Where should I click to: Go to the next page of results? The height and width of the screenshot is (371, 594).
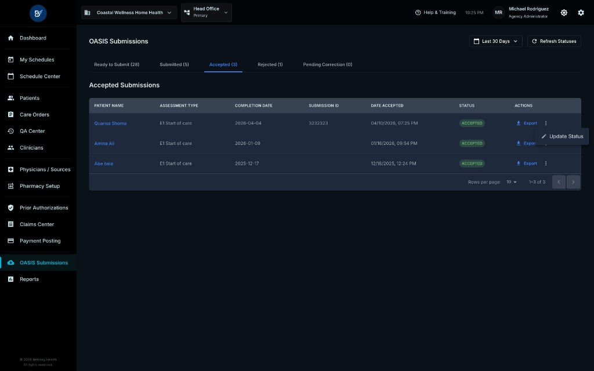[573, 182]
